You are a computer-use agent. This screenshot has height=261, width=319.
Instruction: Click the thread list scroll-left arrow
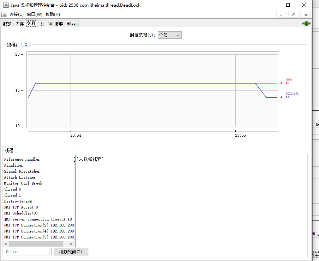point(6,244)
